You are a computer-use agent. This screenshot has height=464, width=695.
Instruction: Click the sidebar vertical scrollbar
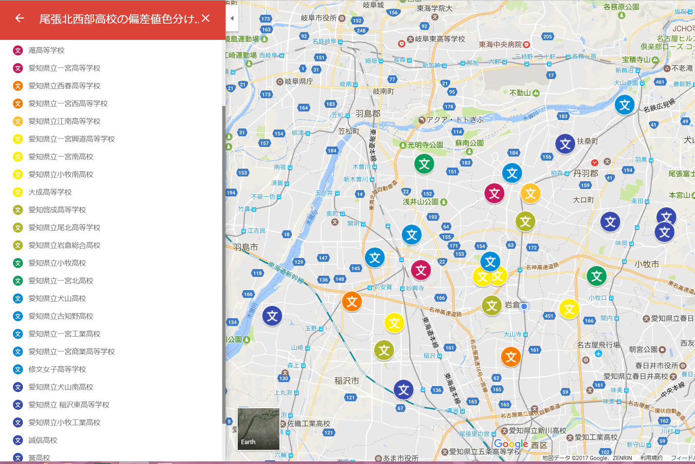223,258
